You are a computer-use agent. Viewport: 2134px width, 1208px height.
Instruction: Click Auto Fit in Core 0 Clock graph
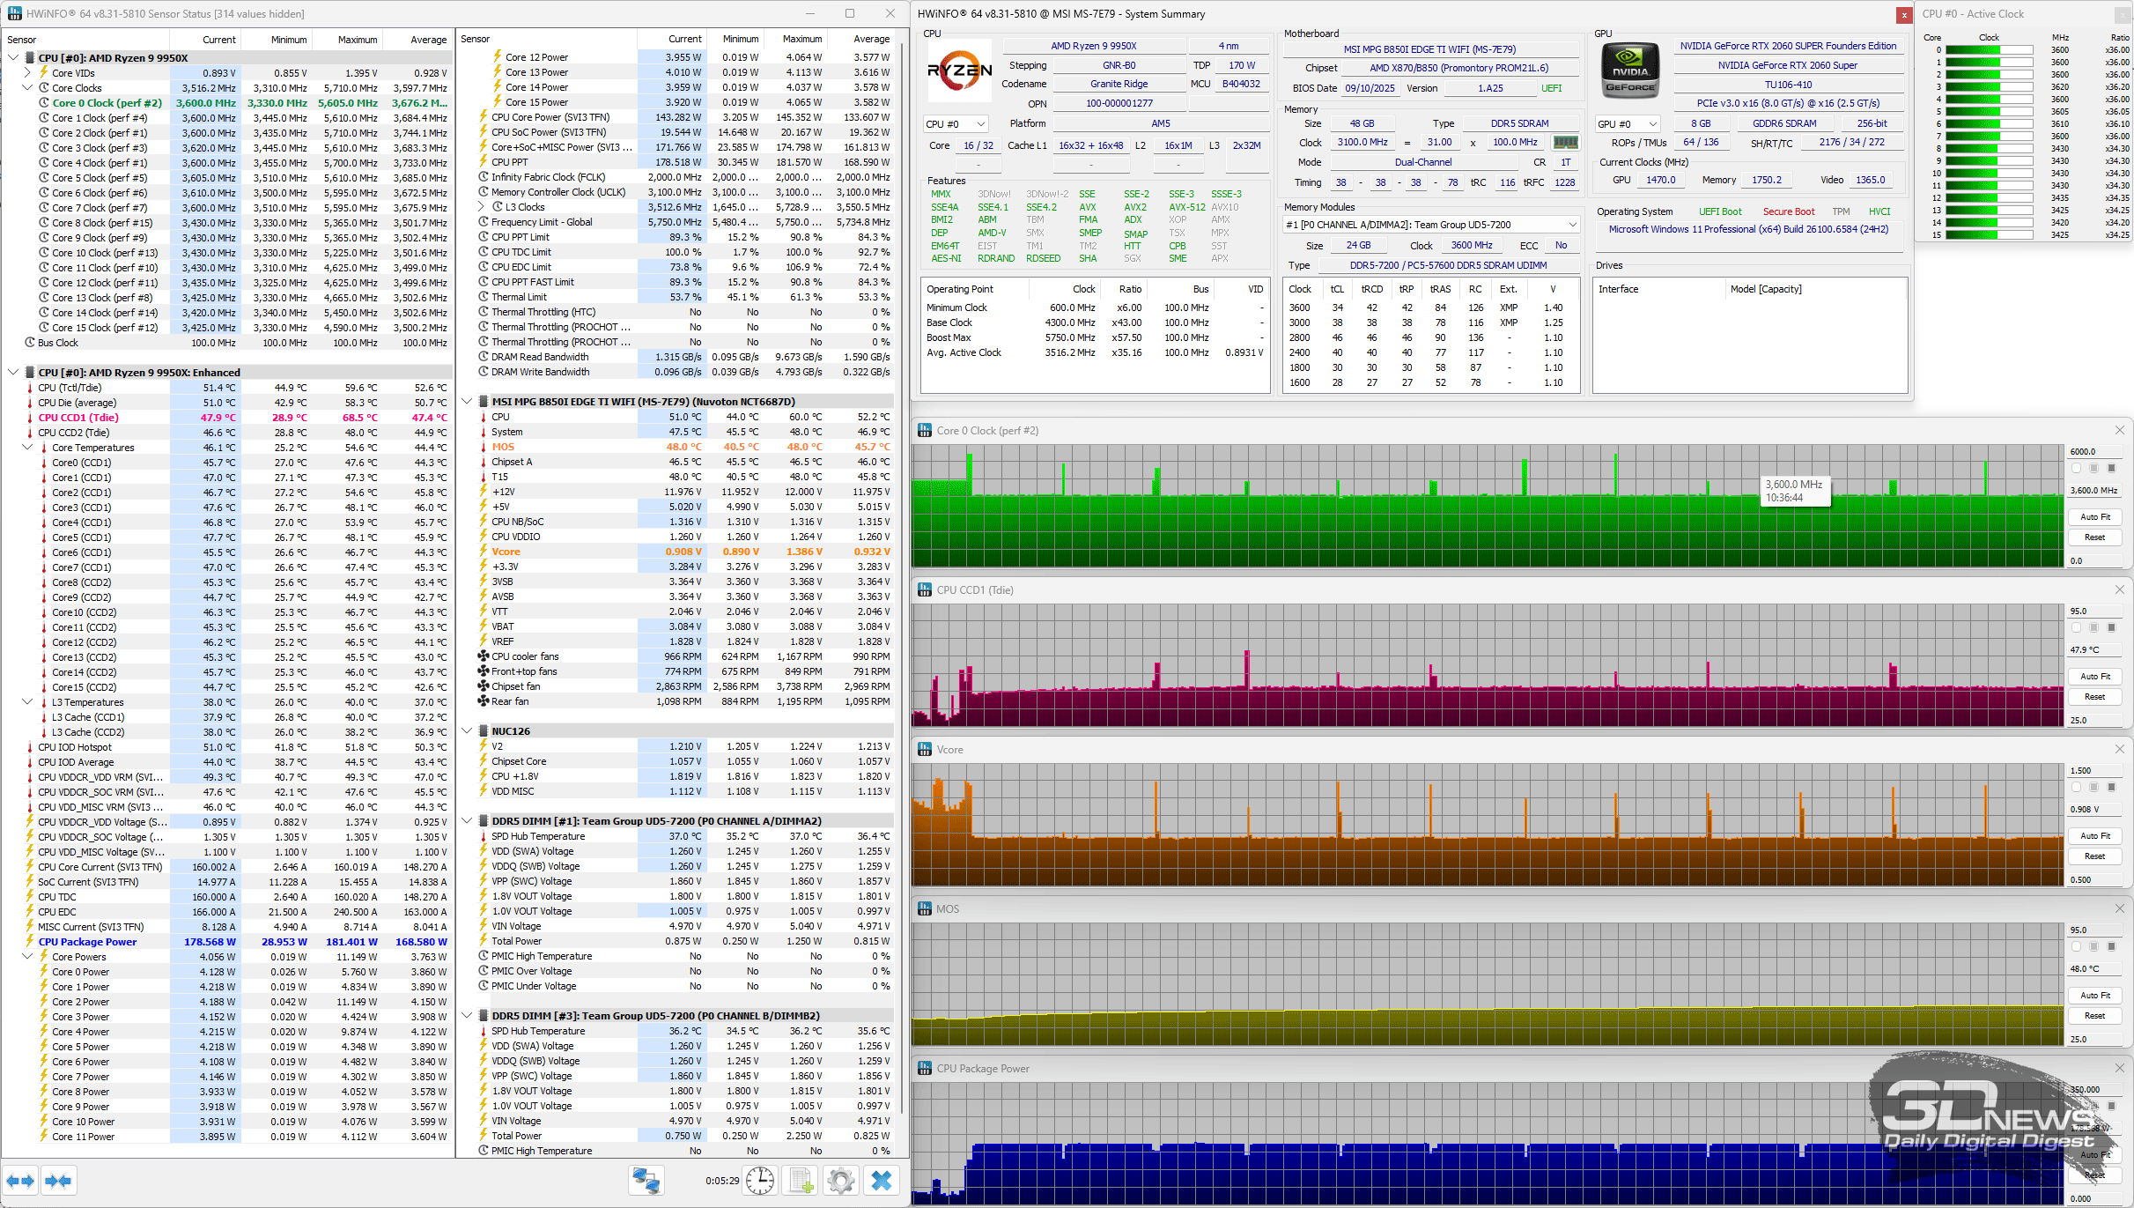pyautogui.click(x=2095, y=517)
